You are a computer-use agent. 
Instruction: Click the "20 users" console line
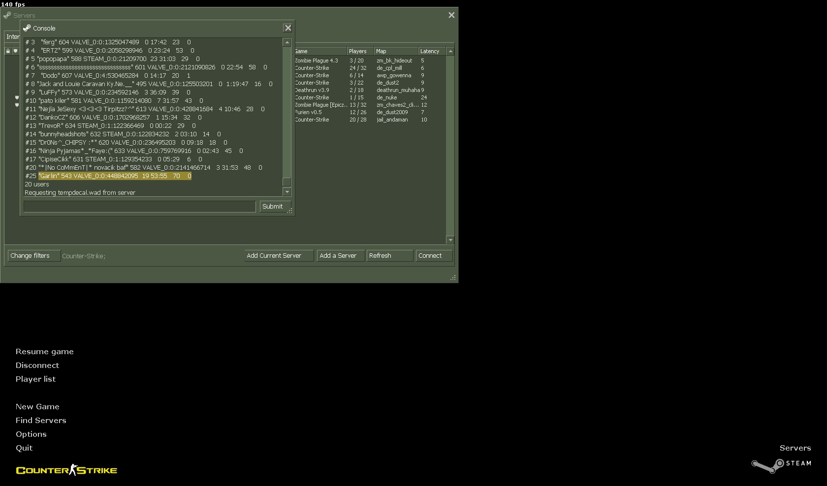click(x=37, y=184)
